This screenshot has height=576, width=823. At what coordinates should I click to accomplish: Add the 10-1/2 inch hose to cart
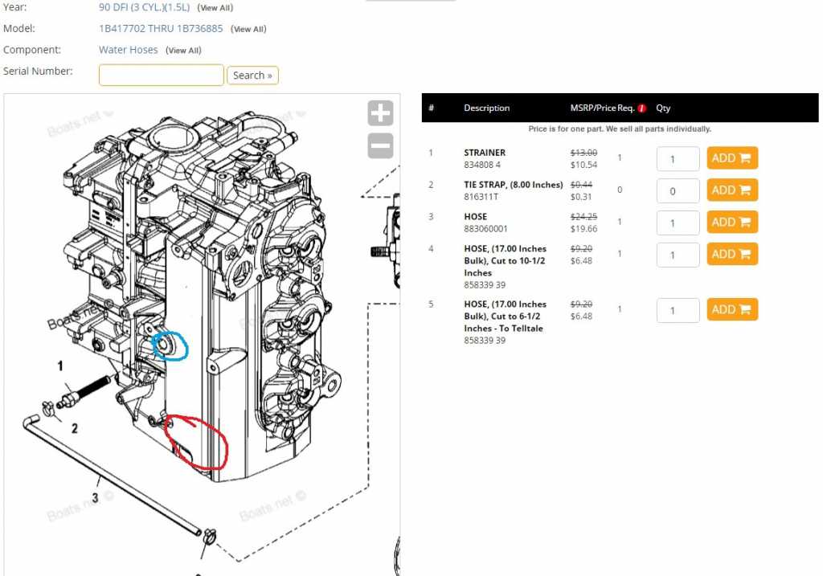[732, 254]
